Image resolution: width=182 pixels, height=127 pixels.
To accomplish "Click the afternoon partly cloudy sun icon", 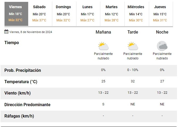I will [x=133, y=46].
